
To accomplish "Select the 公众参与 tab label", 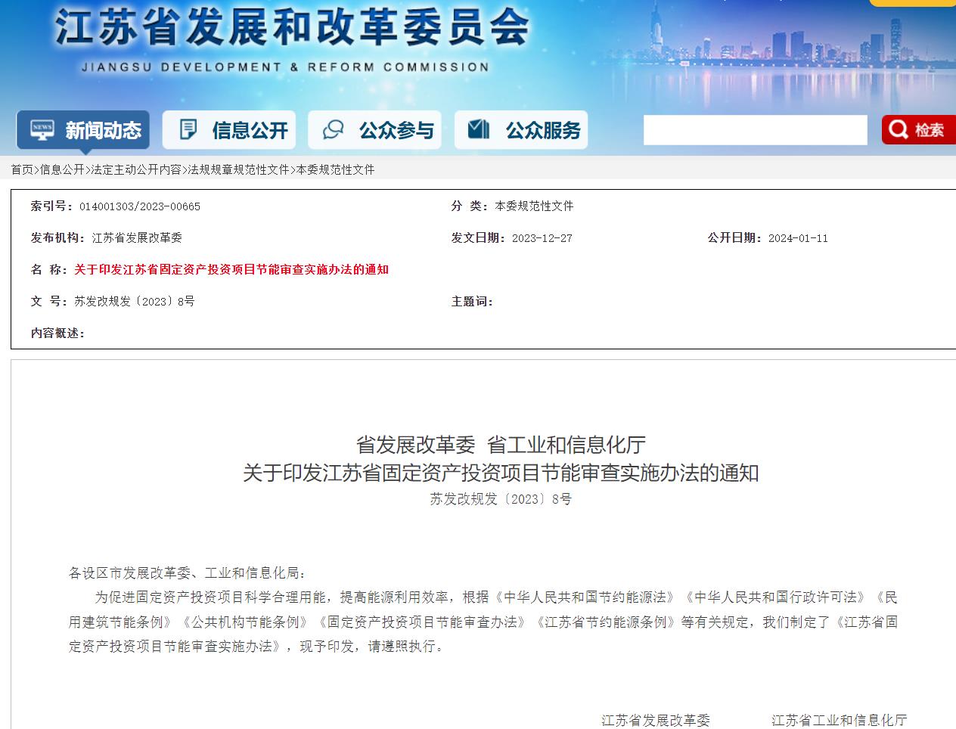I will (396, 131).
